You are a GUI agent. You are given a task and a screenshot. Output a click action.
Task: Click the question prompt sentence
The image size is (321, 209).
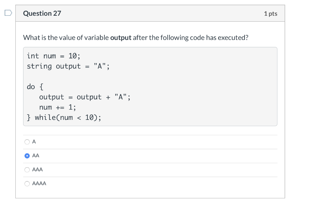tap(135, 38)
